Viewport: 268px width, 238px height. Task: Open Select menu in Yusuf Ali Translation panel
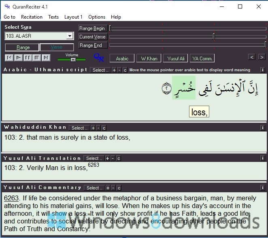pos(94,158)
